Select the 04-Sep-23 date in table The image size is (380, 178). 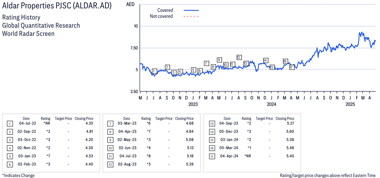pos(228,123)
